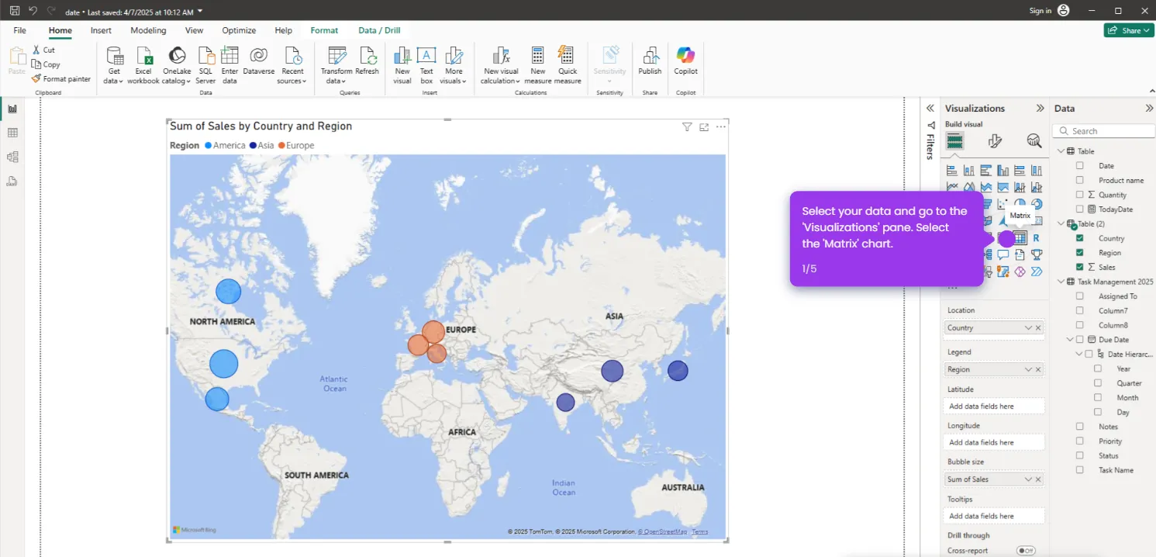Image resolution: width=1156 pixels, height=557 pixels.
Task: Select the Matrix visual icon
Action: pyautogui.click(x=1020, y=238)
